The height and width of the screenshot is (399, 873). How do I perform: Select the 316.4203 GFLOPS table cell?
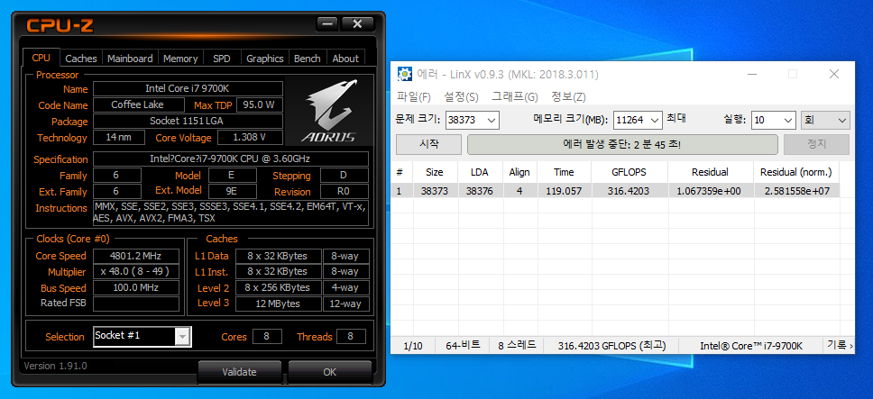pyautogui.click(x=629, y=191)
